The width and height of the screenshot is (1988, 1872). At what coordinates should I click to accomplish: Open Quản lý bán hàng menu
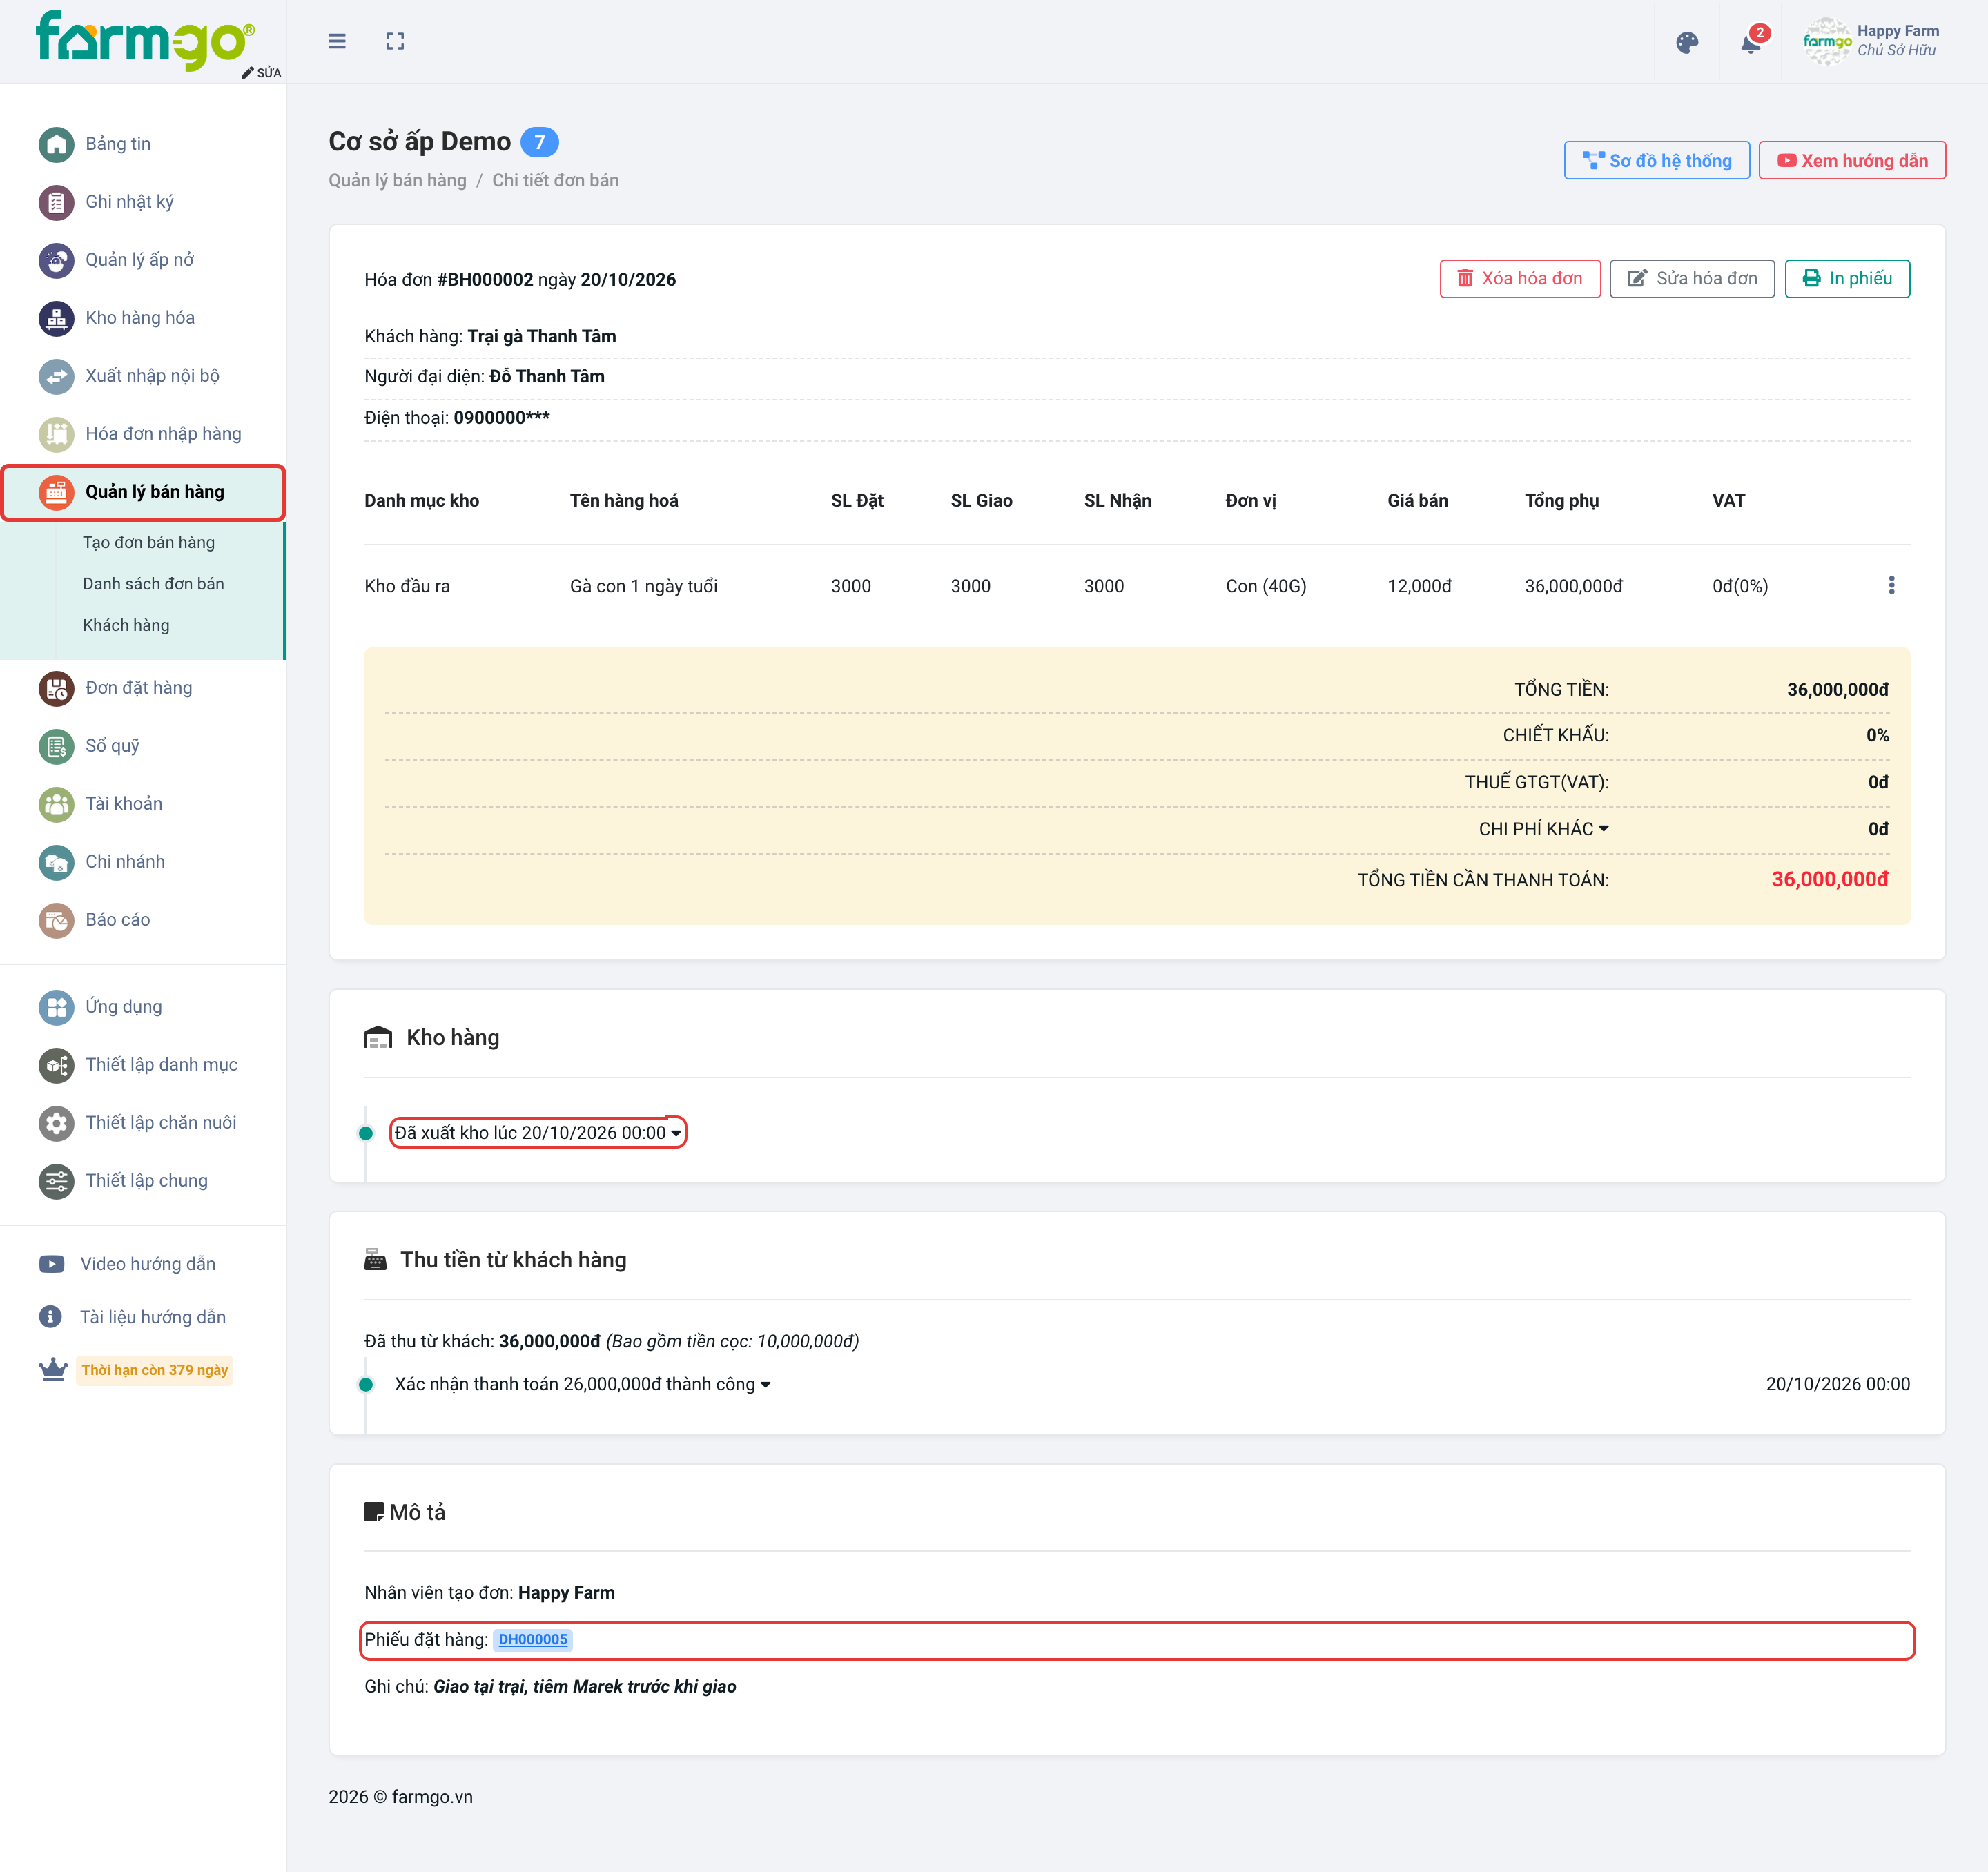tap(143, 492)
